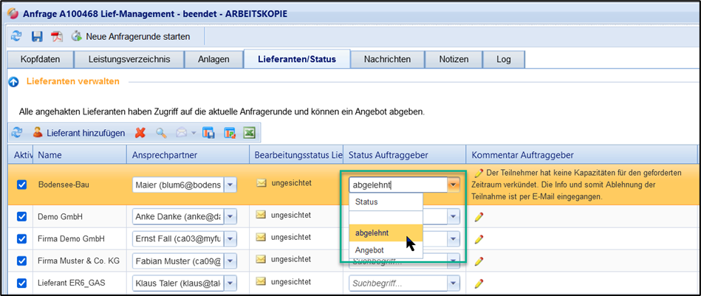Screen dimensions: 701x296
Task: Switch to the Leistungsverzeichnis tab
Action: coord(129,59)
